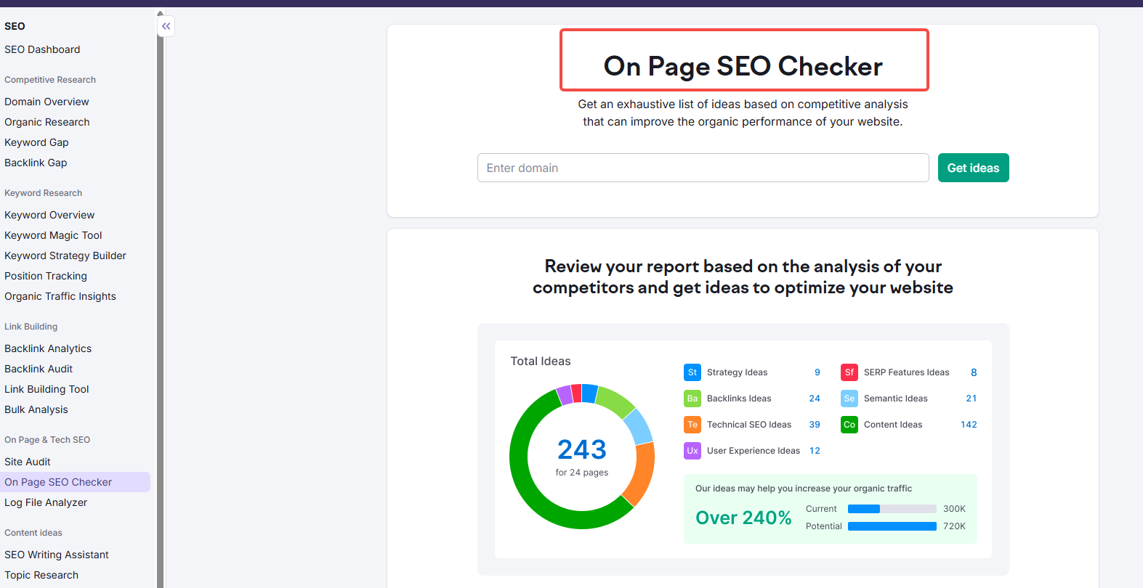Open SEO Dashboard in the sidebar
The height and width of the screenshot is (588, 1143).
(x=42, y=49)
